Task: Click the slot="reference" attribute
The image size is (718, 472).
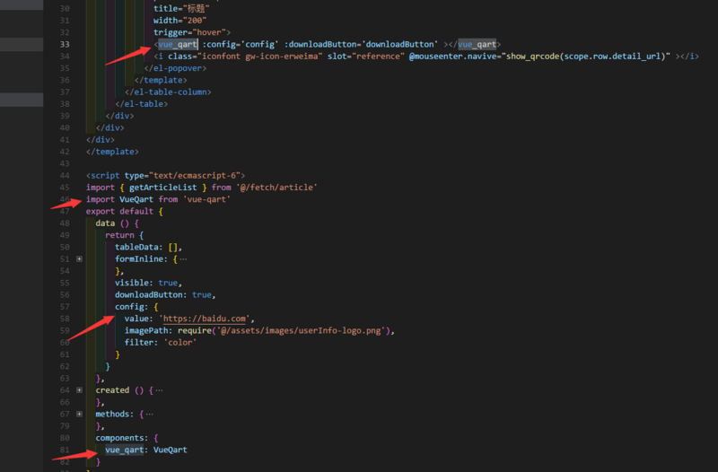Action: tap(366, 57)
